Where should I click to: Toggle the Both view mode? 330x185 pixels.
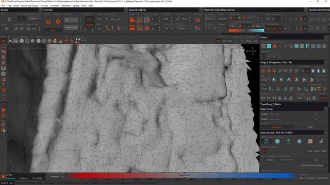tap(219, 41)
